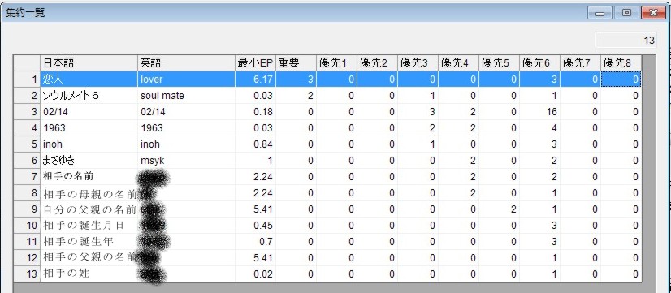Select the 'msyk' cell
671x293 pixels.
[186, 161]
